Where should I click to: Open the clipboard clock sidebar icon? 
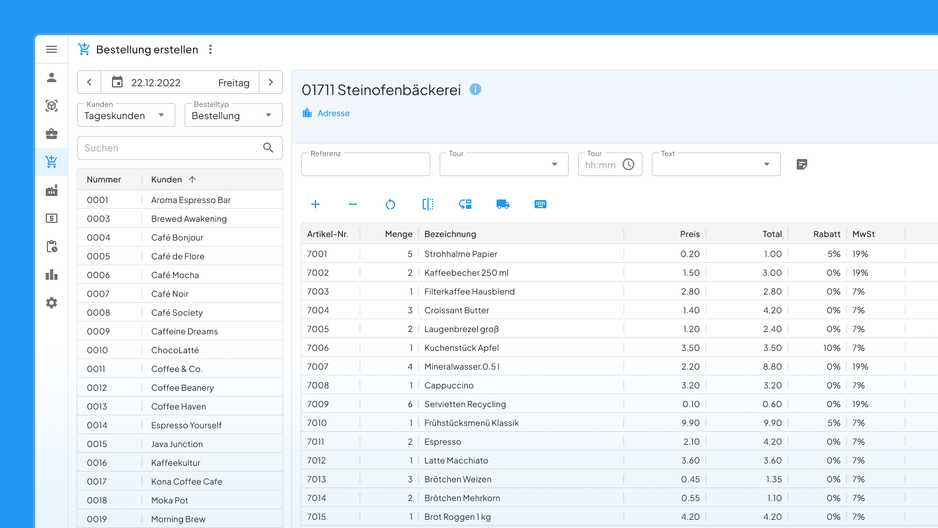(52, 246)
